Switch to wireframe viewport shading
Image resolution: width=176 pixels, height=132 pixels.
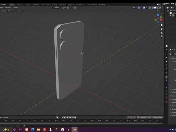pos(153,8)
